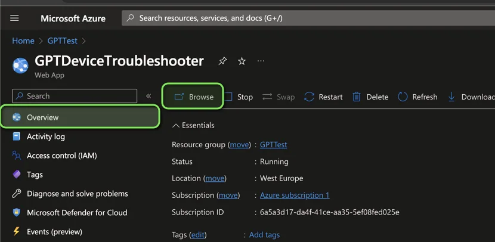The width and height of the screenshot is (495, 242).
Task: Open Activity log
Action: [x=46, y=136]
